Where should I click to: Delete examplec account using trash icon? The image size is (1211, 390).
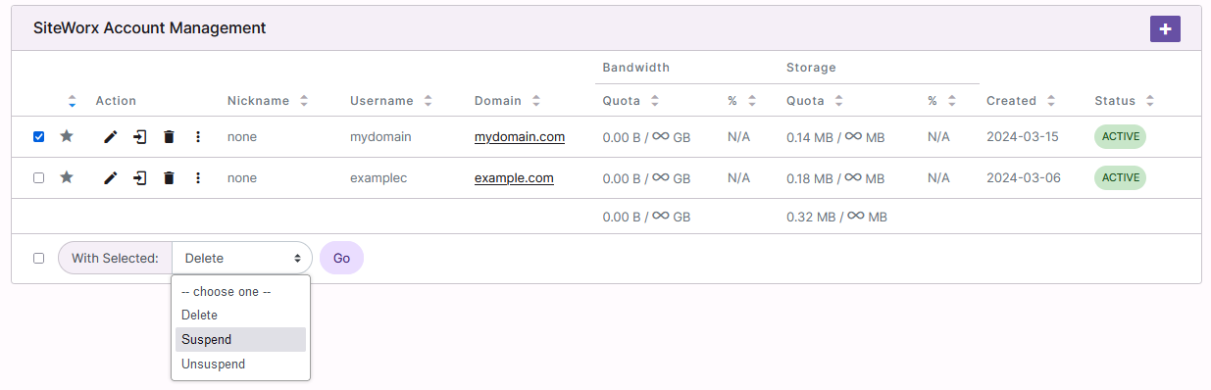click(169, 178)
